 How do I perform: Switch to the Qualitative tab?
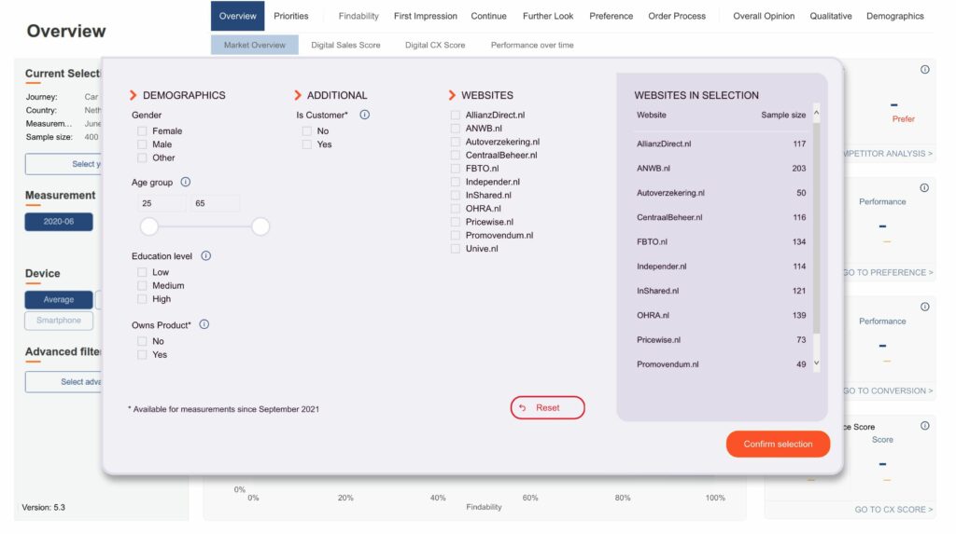830,16
